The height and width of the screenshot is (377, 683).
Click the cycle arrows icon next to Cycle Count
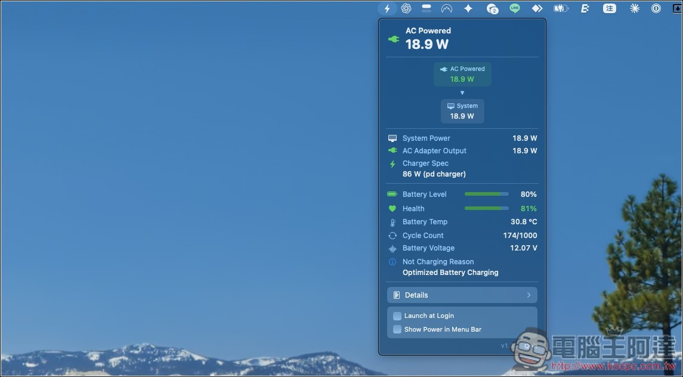pos(393,236)
